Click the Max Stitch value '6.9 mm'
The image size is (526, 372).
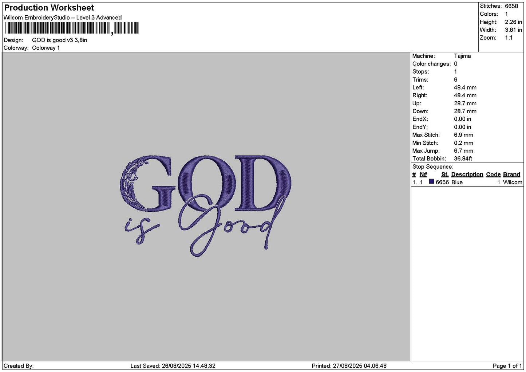tap(463, 135)
